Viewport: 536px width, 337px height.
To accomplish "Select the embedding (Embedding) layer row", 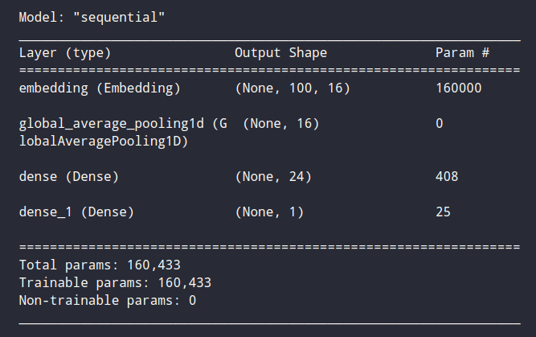I will [x=99, y=88].
